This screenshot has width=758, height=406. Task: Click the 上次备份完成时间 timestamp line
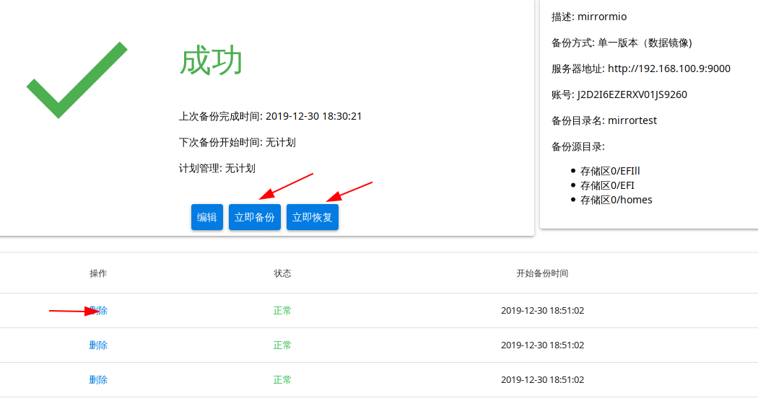click(x=270, y=116)
